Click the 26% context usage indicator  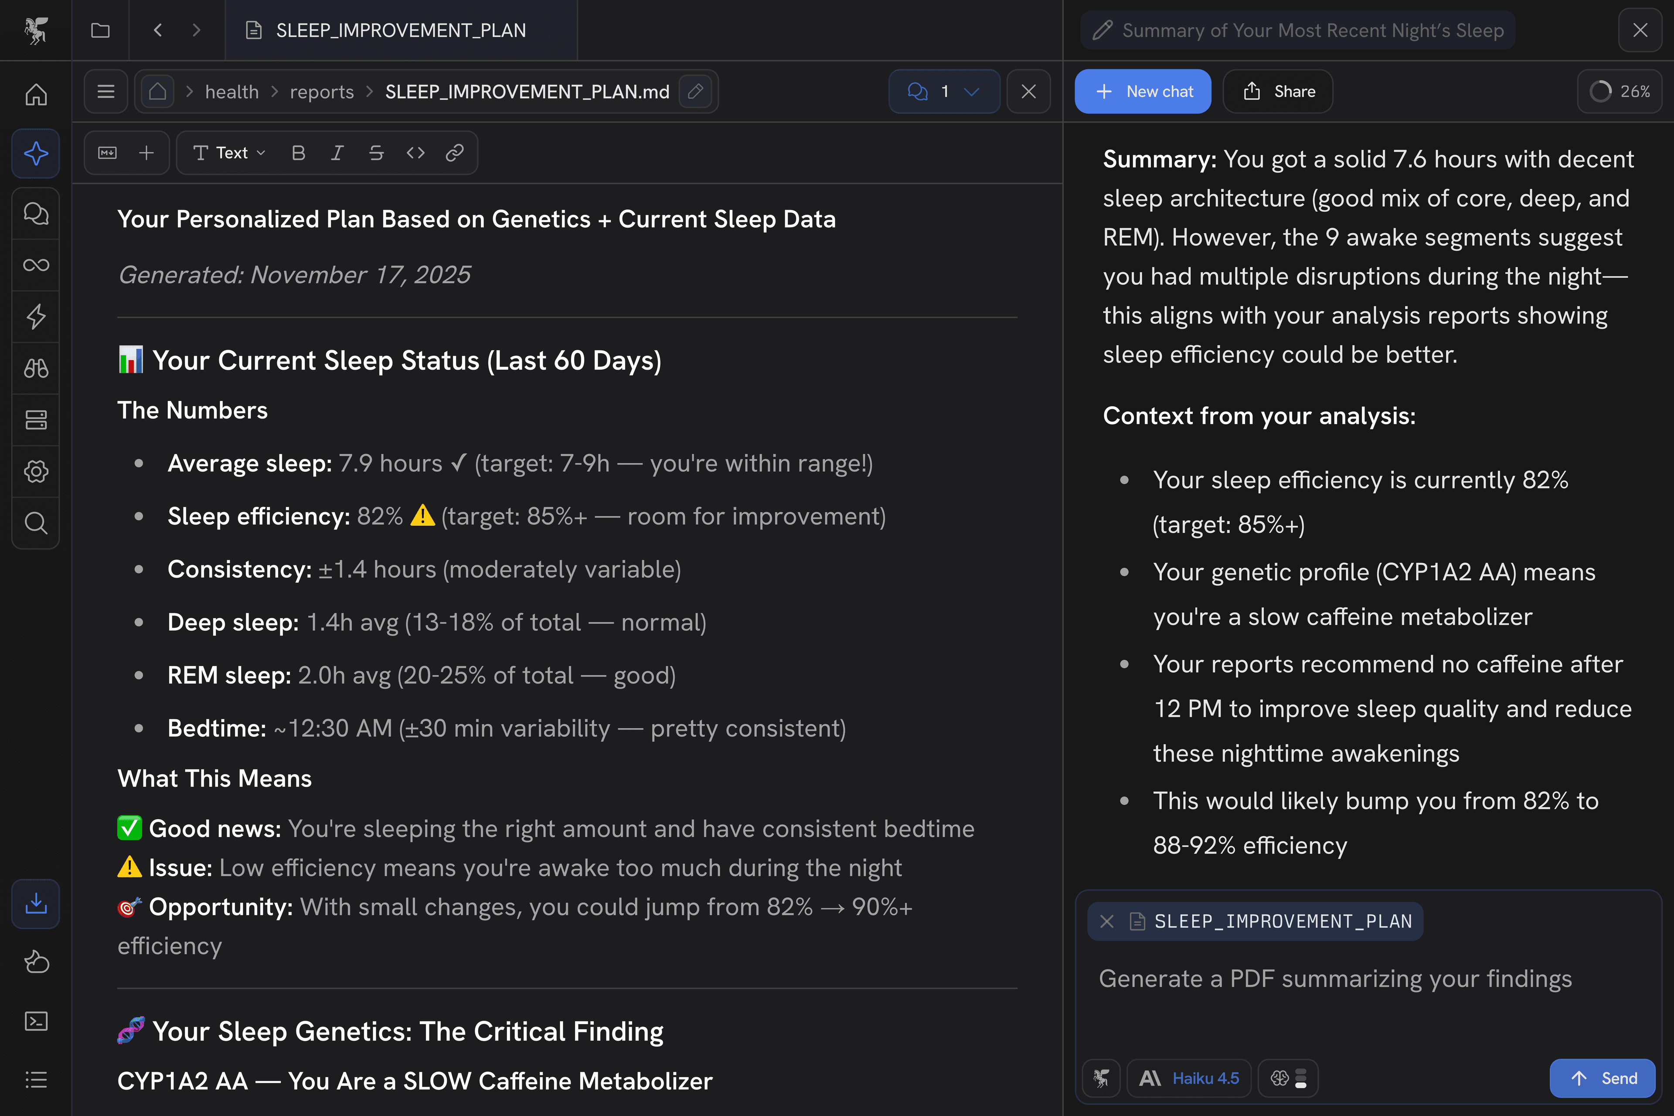pyautogui.click(x=1620, y=91)
